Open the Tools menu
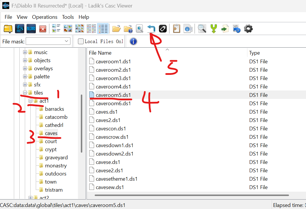The width and height of the screenshot is (306, 209). pos(68,17)
